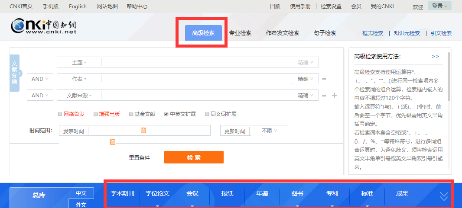Click the plus icon to add search row
The width and height of the screenshot is (462, 208).
point(335,95)
